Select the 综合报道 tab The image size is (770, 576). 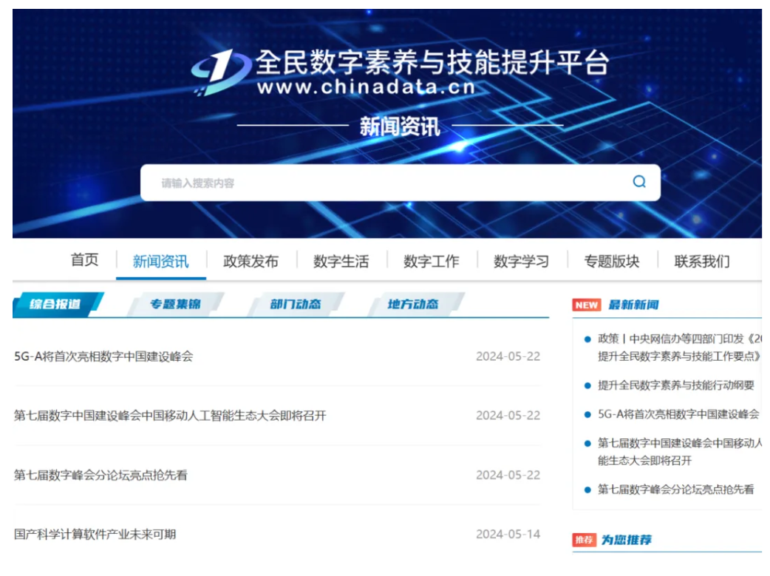55,304
